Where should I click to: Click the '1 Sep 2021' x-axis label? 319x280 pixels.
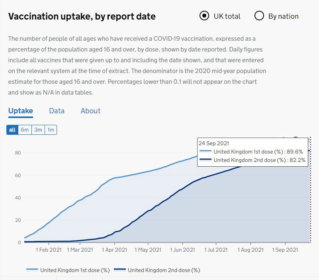(285, 250)
